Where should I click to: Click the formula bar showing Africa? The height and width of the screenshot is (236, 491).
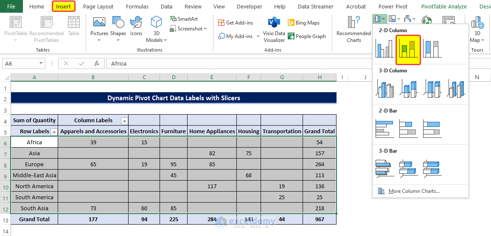pyautogui.click(x=238, y=63)
